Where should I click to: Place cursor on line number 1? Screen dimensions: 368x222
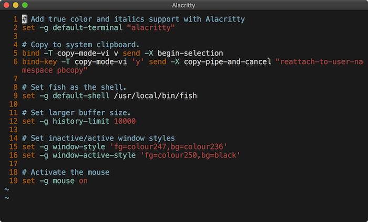[15, 19]
